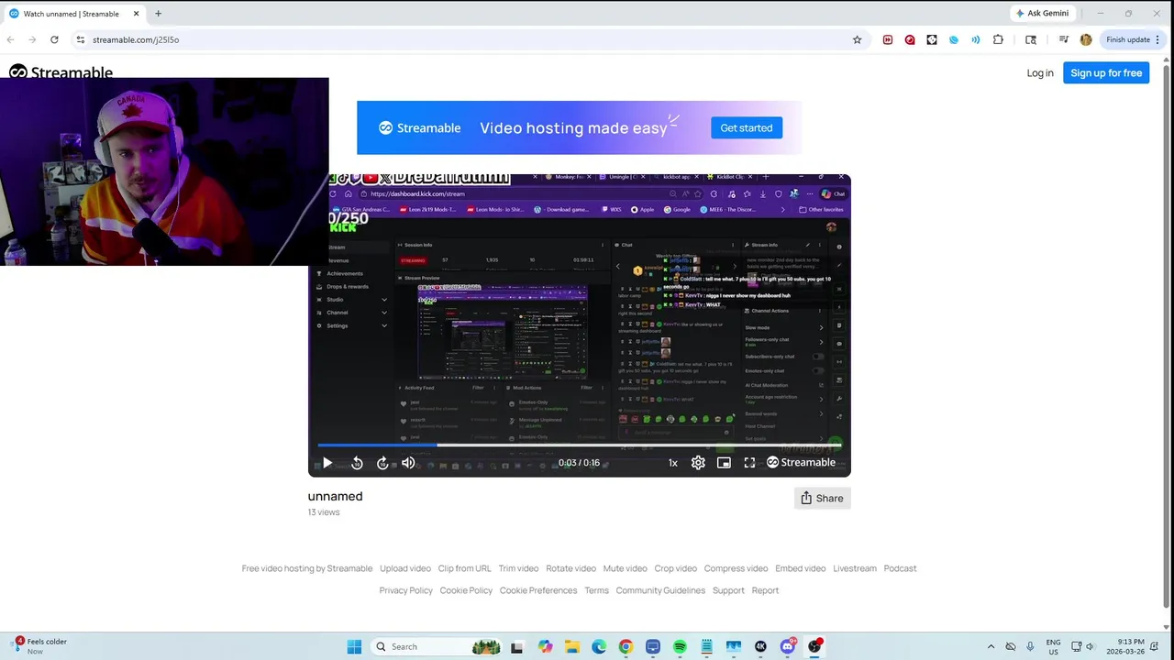Viewport: 1174px width, 660px height.
Task: Reload the page in Chrome
Action: coord(54,39)
